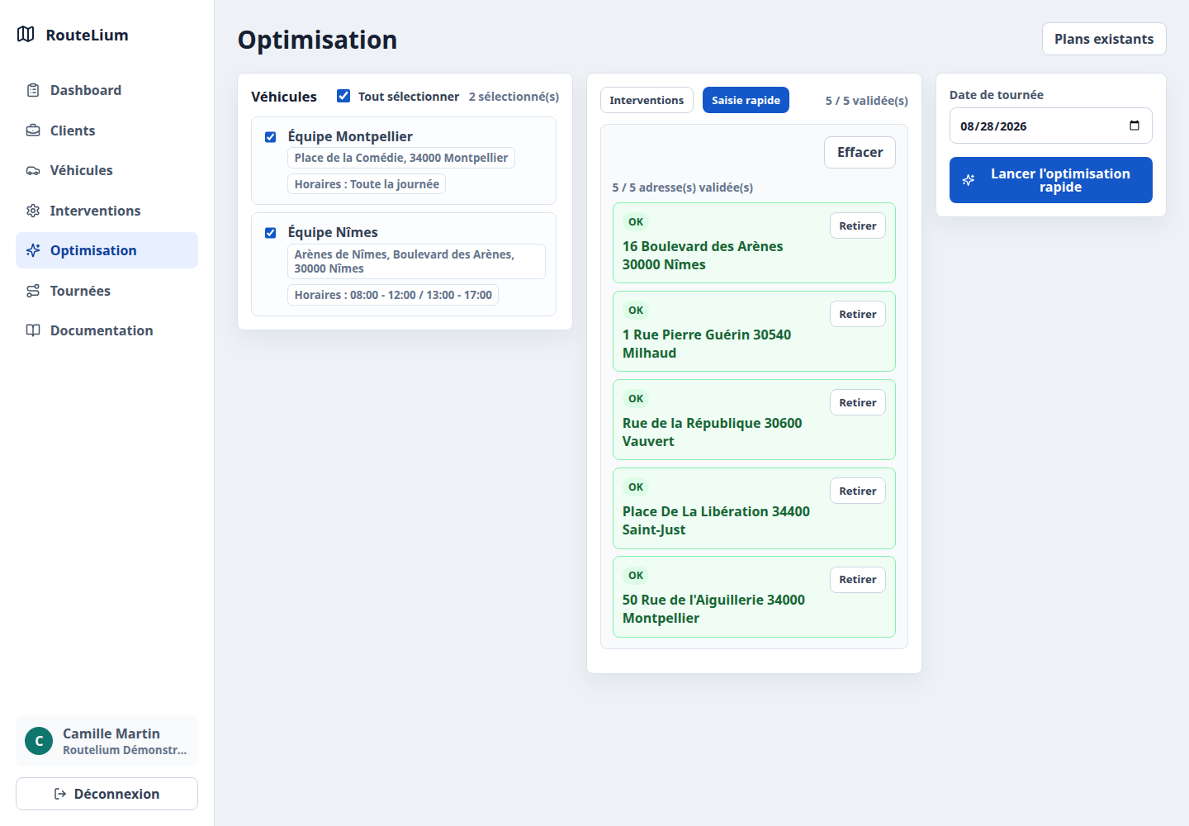Click the Véhicules car icon
Image resolution: width=1189 pixels, height=826 pixels.
33,170
